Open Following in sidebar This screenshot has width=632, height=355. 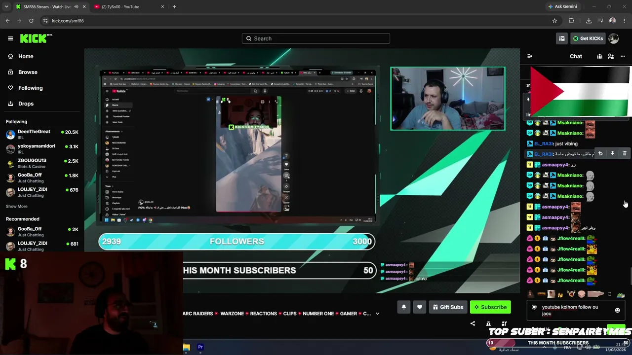25,88
